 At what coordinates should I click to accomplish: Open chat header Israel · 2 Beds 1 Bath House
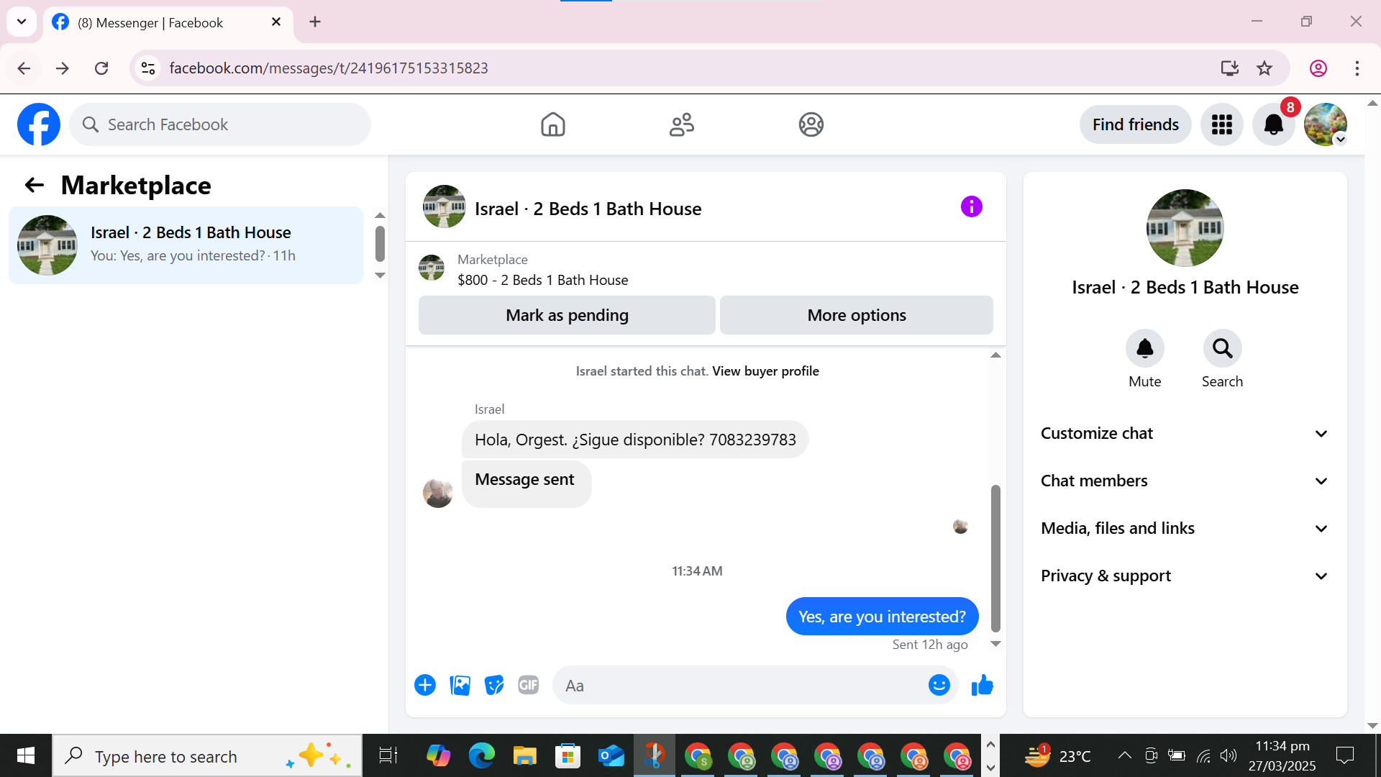(x=588, y=209)
